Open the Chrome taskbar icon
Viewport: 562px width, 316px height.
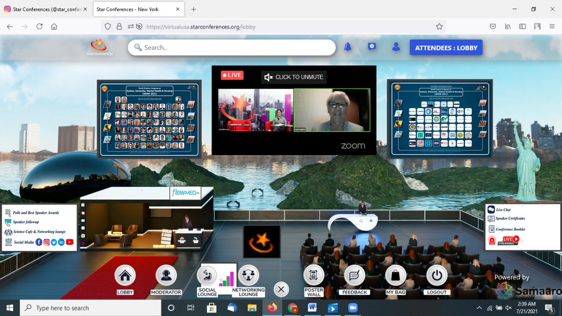tap(292, 308)
